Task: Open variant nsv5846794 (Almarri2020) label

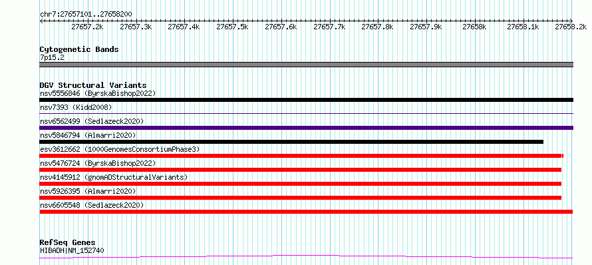Action: point(88,135)
